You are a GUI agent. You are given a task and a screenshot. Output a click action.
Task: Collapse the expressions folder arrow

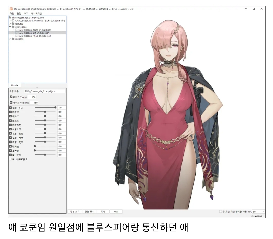pyautogui.click(x=10, y=27)
